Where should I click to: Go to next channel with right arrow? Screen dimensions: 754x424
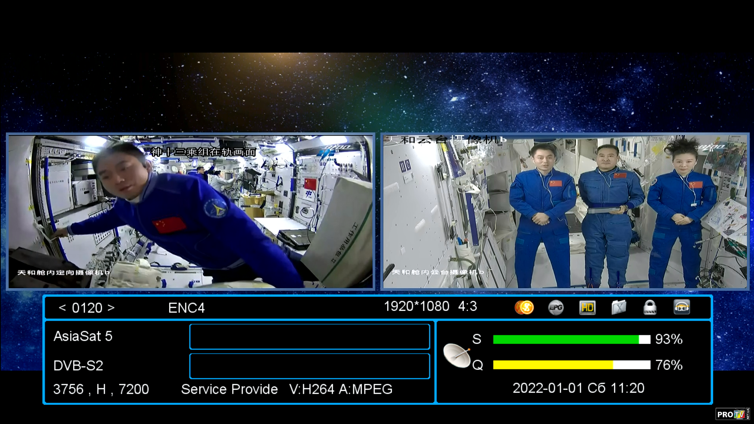[111, 308]
